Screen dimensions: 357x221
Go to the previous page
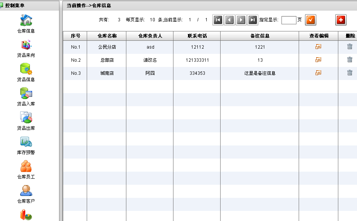click(x=230, y=20)
